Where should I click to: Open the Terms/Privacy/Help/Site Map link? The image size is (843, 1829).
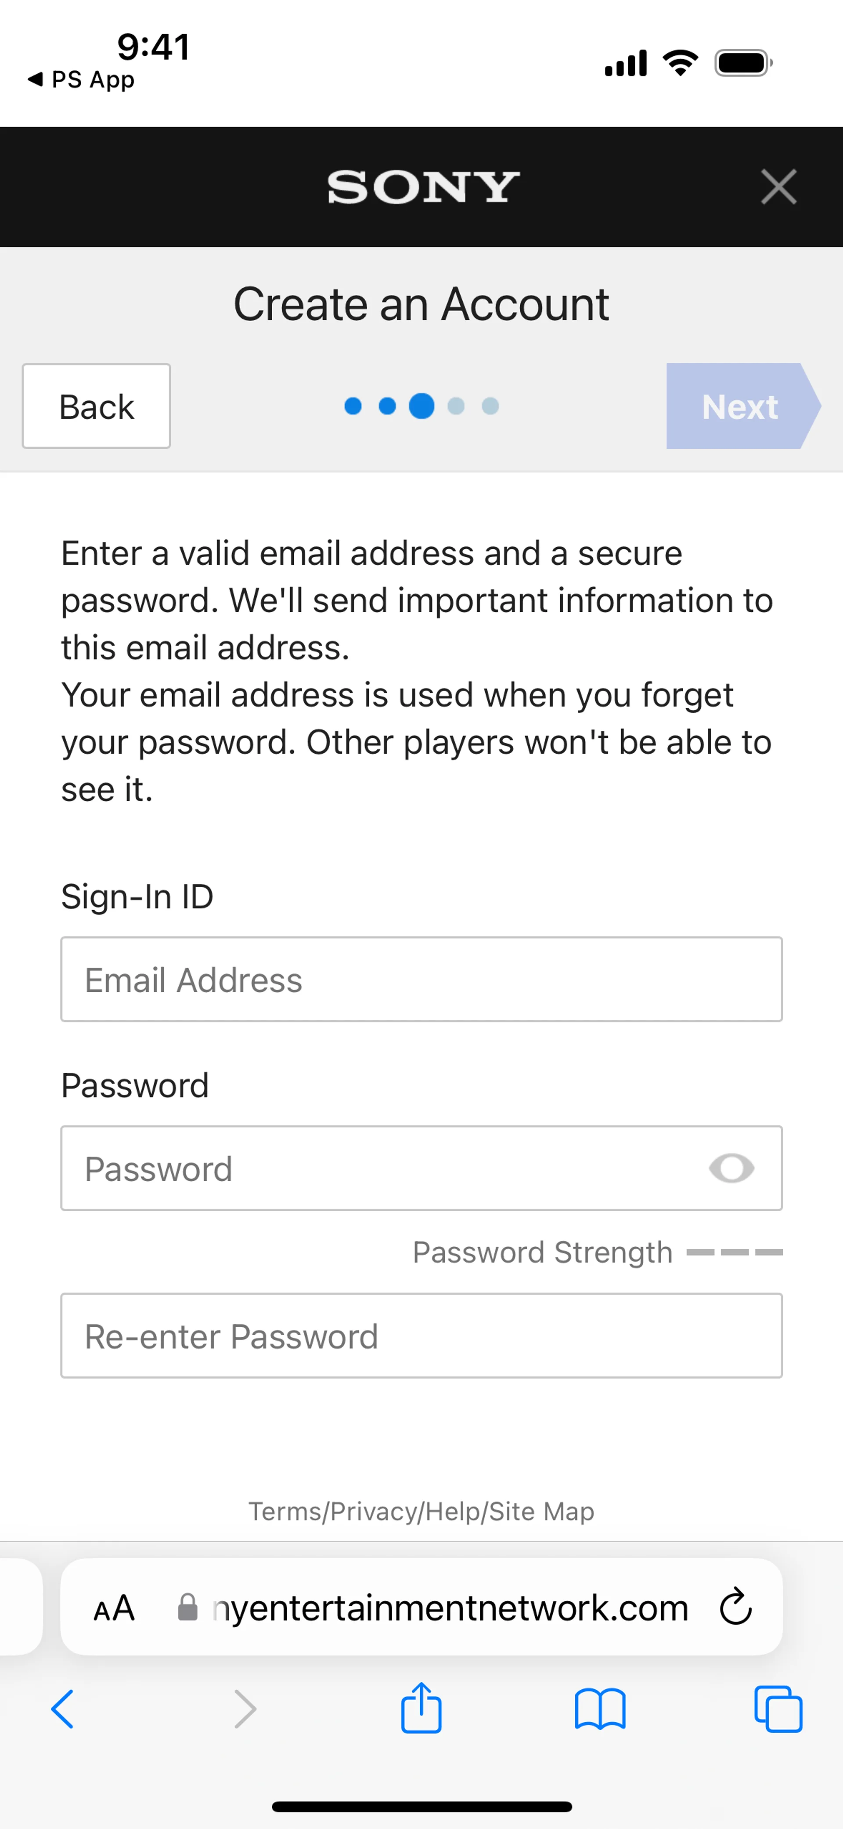(x=421, y=1512)
